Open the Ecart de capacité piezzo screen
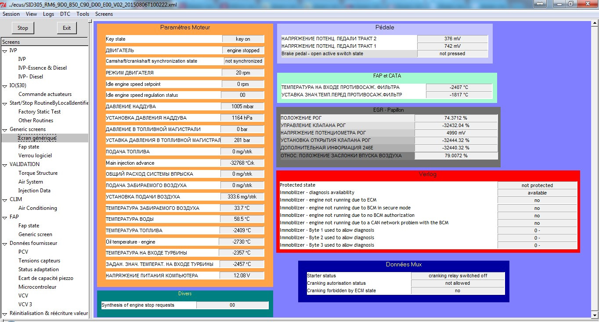The height and width of the screenshot is (322, 599). pyautogui.click(x=46, y=278)
